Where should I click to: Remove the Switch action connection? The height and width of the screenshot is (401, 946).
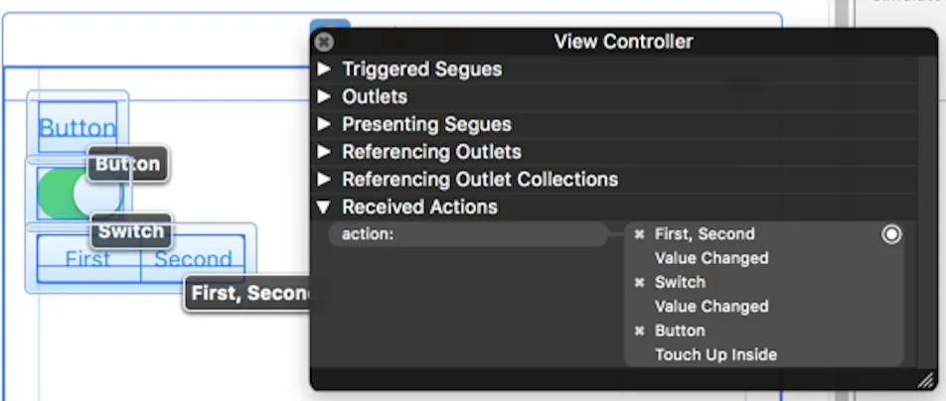pyautogui.click(x=639, y=283)
